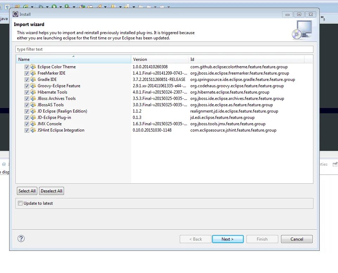
Task: Click the JBoss Archives Tools feature icon
Action: click(33, 99)
